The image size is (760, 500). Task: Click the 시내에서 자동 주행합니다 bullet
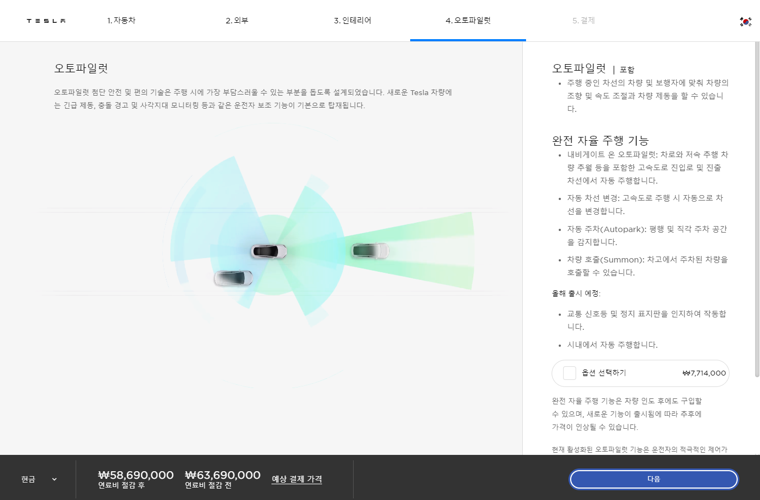tap(613, 345)
